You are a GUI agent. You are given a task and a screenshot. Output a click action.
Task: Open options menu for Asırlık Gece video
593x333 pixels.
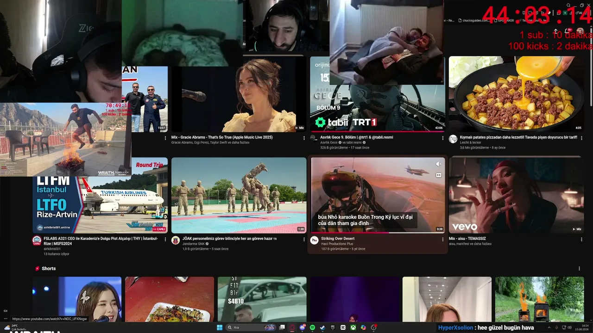(442, 138)
